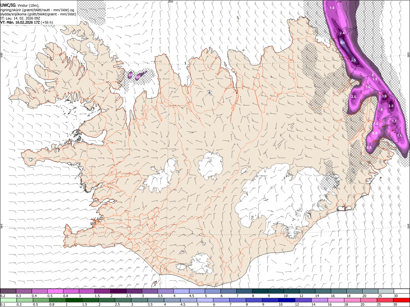
Task: Click the 3.5 snowfall value on the map
Action: click(353, 60)
